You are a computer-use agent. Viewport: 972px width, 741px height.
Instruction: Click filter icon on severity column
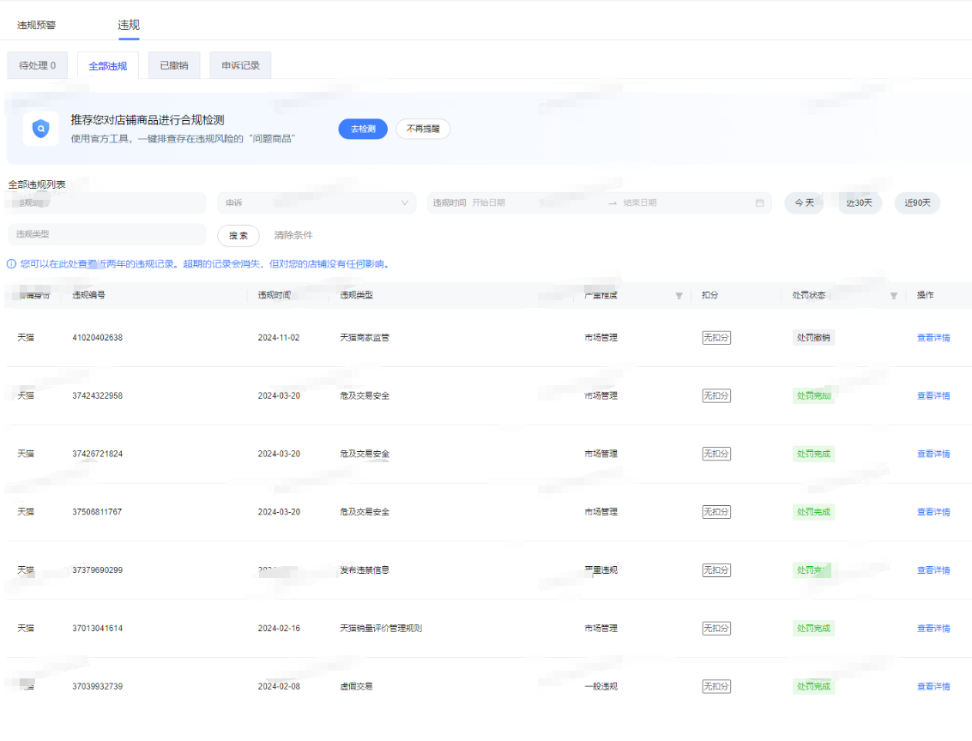coord(679,296)
